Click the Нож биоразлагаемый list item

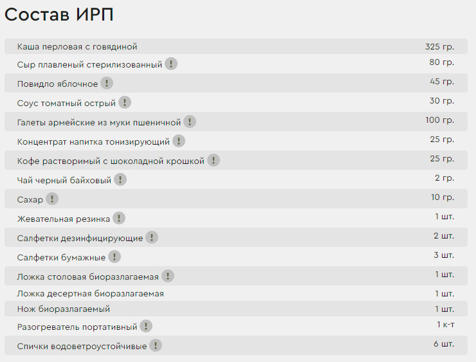(236, 309)
